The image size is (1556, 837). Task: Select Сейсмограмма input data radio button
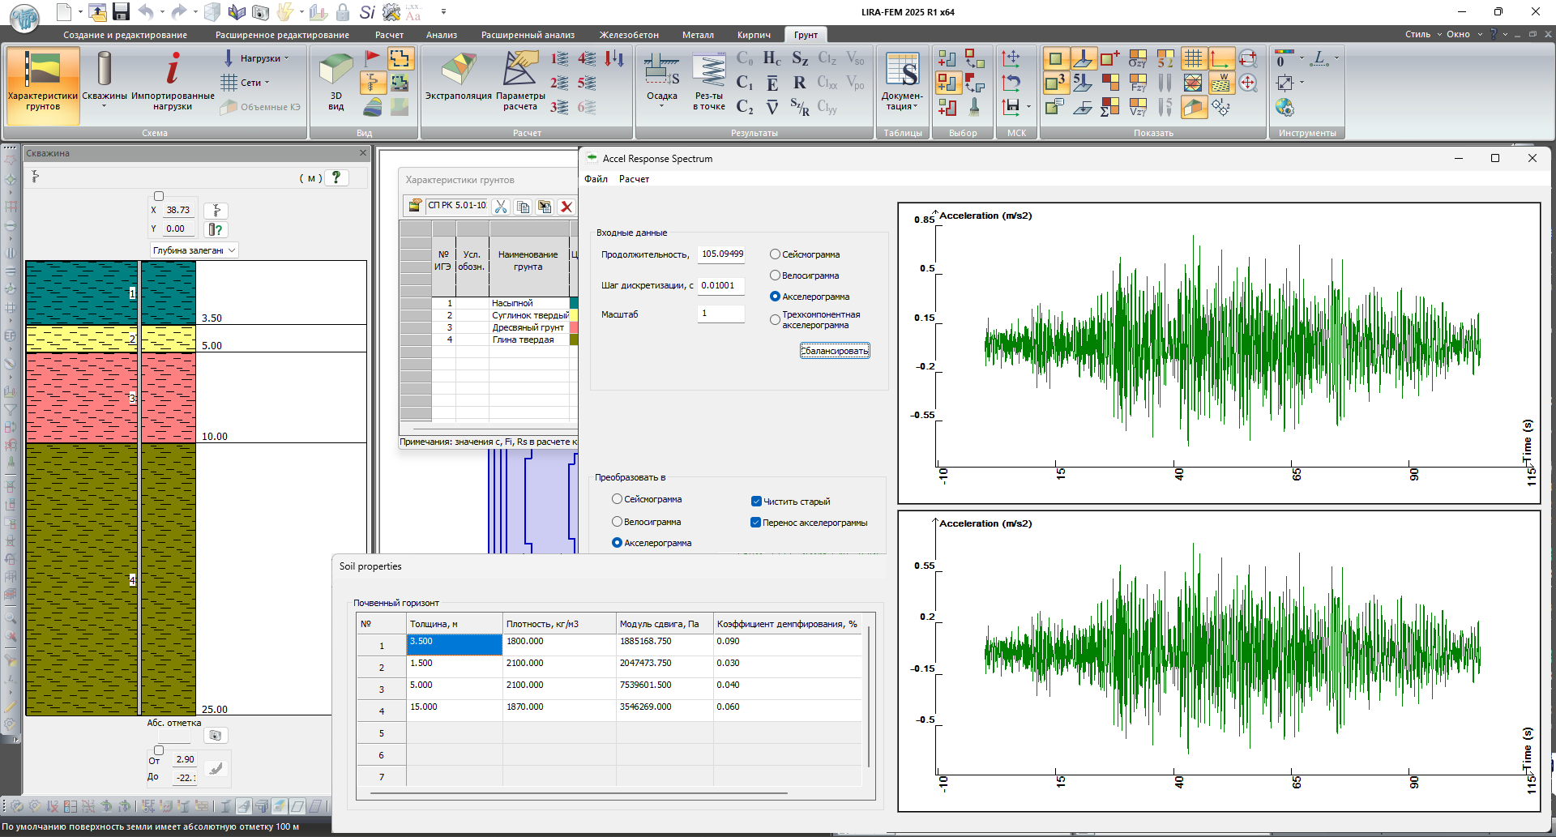pos(775,254)
